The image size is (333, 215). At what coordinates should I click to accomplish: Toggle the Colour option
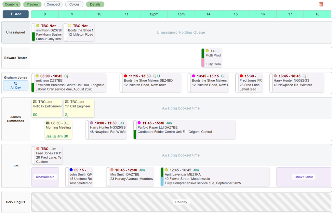click(74, 4)
